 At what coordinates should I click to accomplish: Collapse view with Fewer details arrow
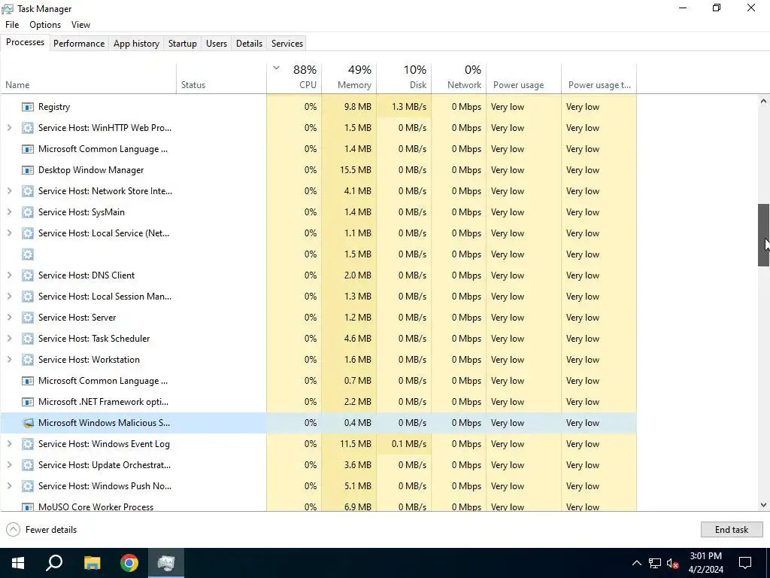[14, 530]
